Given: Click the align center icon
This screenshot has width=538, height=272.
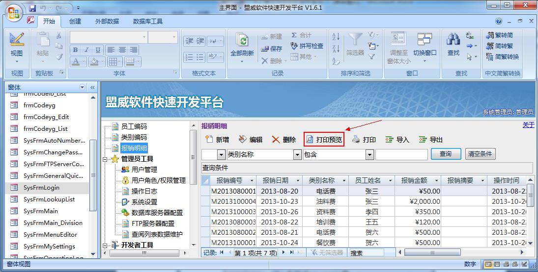Looking at the screenshot, I should click(x=122, y=50).
